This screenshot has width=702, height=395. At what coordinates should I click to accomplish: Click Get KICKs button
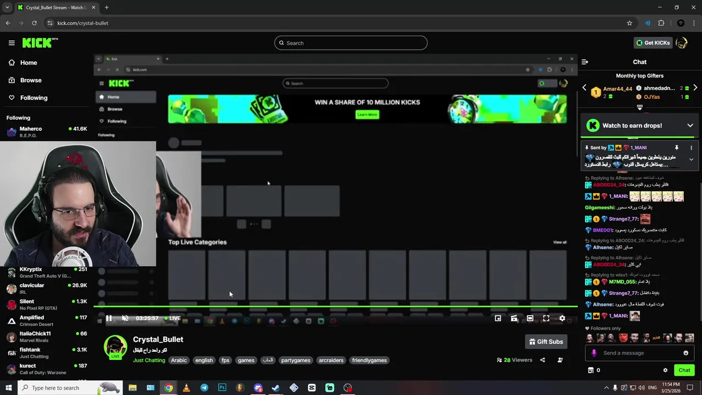click(653, 43)
